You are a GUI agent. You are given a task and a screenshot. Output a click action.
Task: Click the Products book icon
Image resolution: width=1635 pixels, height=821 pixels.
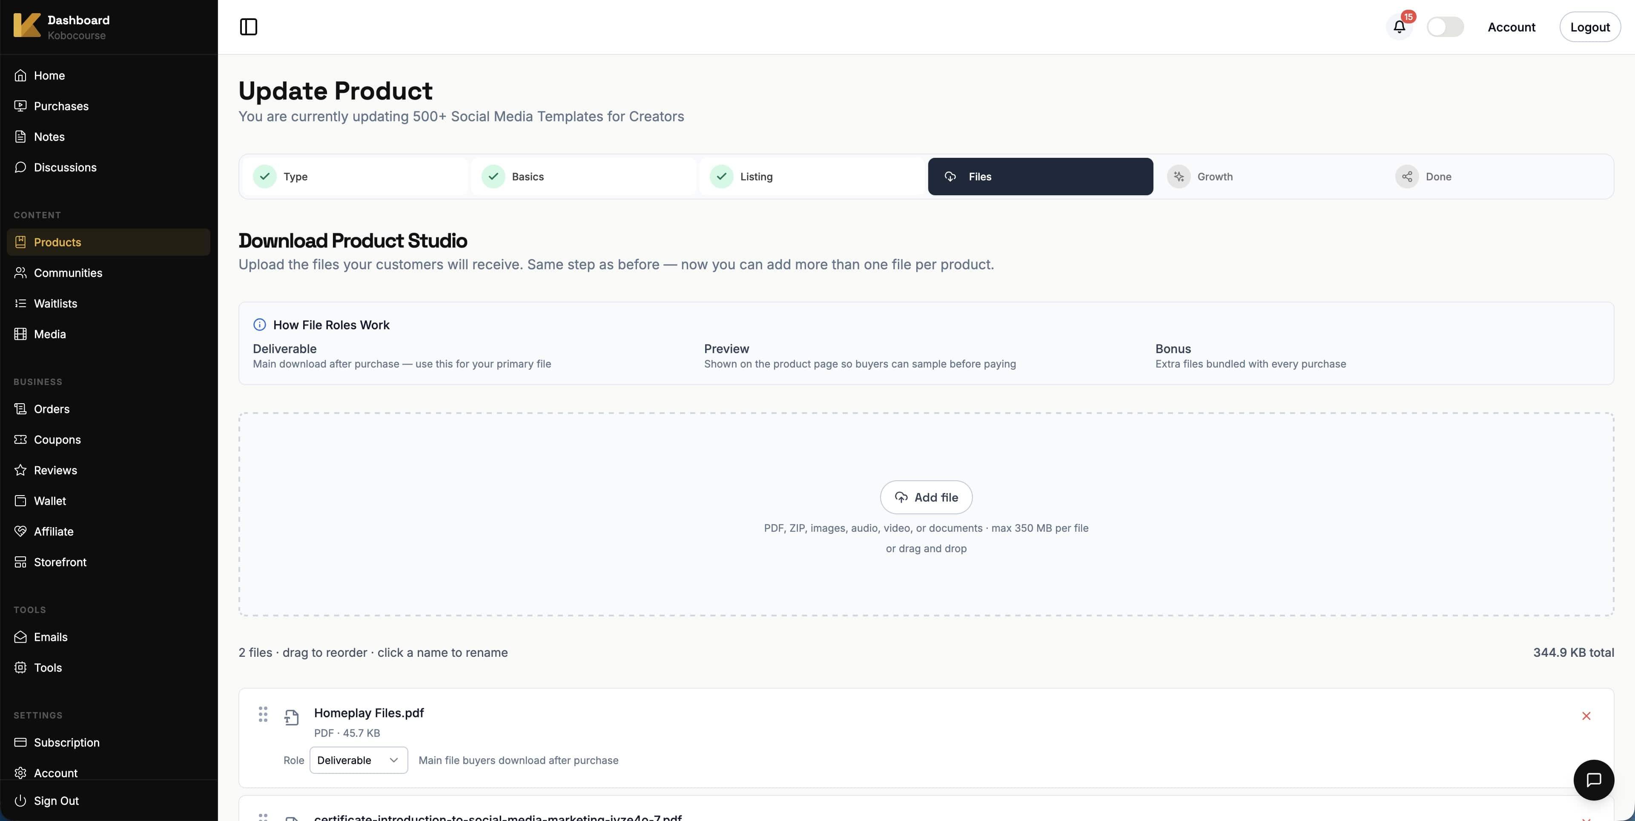click(x=20, y=242)
